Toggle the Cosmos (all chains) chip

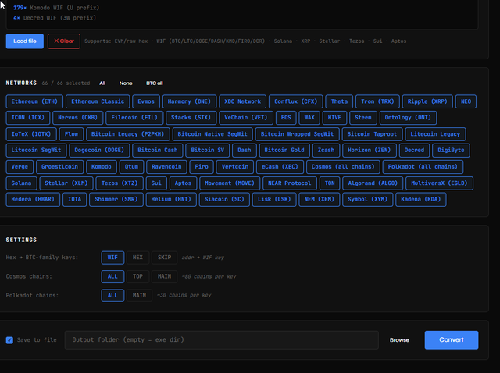343,166
